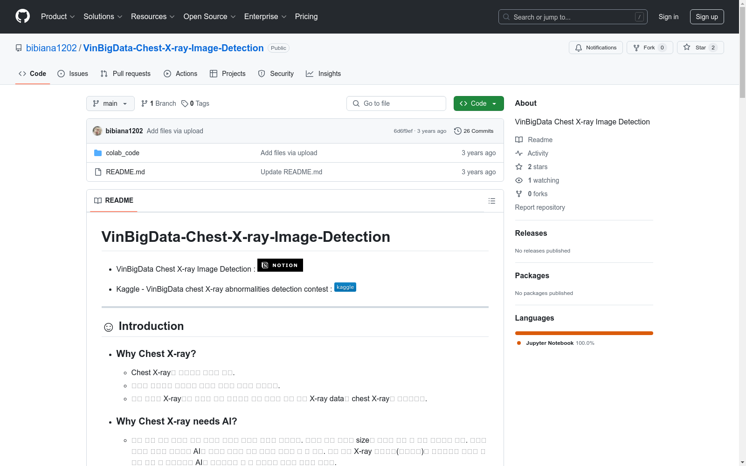Open the Actions tab
Viewport: 746px width, 466px height.
click(x=180, y=74)
